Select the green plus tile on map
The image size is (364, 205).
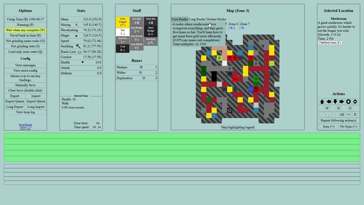pyautogui.click(x=256, y=79)
